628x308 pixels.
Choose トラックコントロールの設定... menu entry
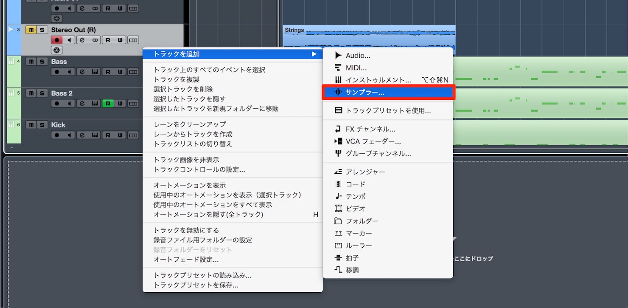coord(233,170)
